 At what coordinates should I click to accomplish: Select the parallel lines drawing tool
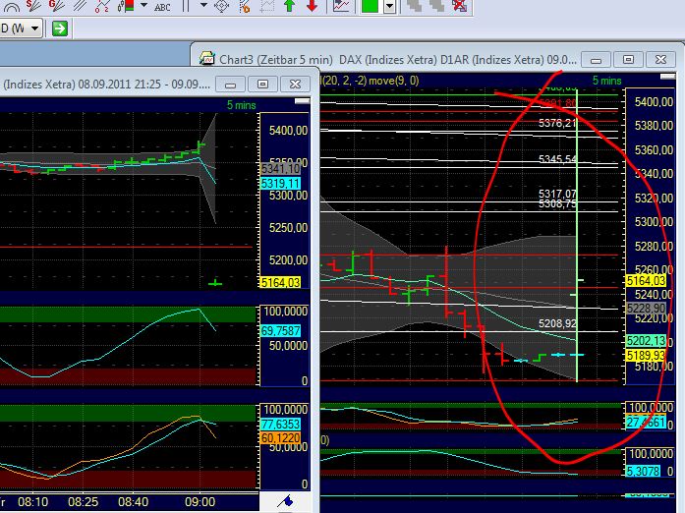click(x=80, y=6)
